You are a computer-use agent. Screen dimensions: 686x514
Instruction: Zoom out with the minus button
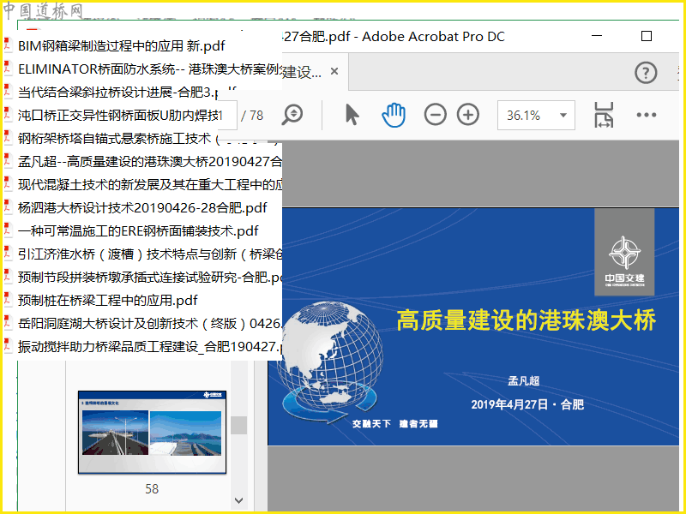(436, 115)
